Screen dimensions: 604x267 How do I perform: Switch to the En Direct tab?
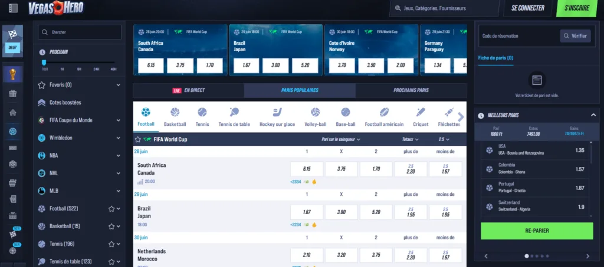(x=188, y=91)
